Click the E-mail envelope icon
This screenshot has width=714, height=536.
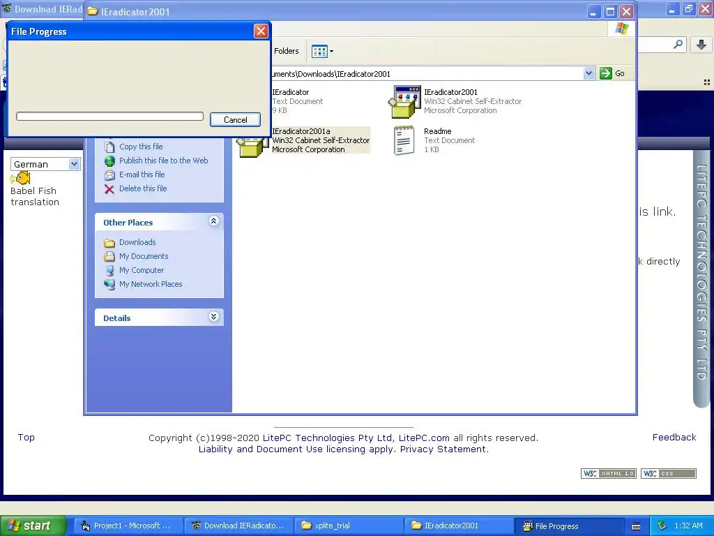109,175
